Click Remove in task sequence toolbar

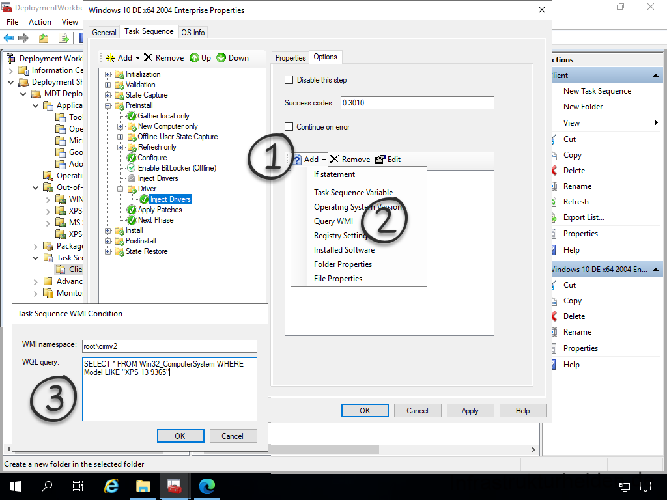163,58
